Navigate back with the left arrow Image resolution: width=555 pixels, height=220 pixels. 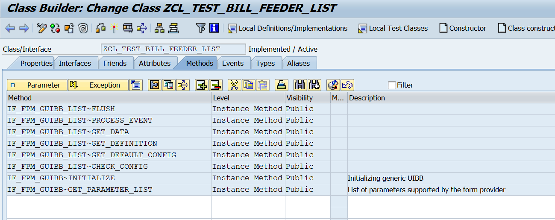[x=10, y=28]
